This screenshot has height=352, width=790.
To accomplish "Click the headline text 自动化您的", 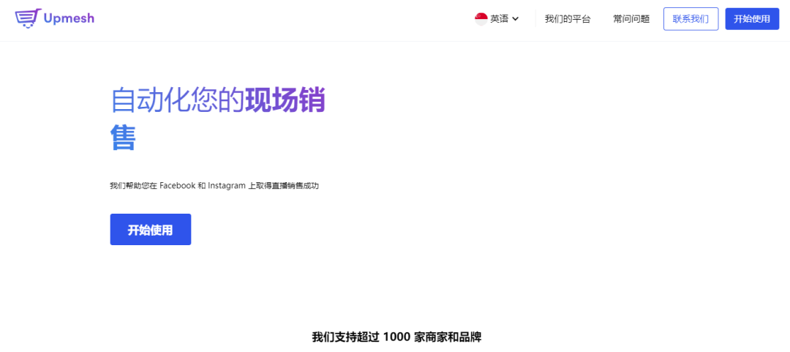I will (176, 100).
